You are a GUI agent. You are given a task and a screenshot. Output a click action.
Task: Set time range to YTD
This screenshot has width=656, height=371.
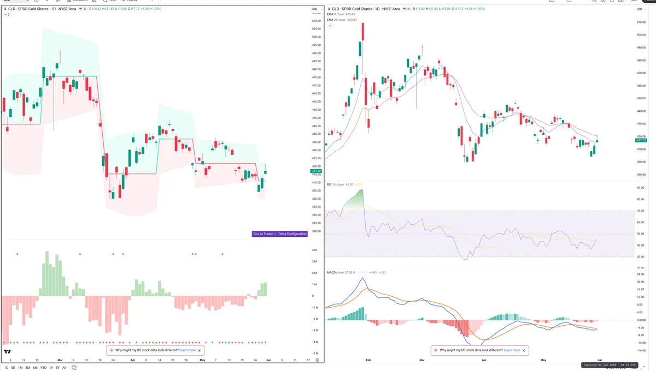[x=43, y=368]
